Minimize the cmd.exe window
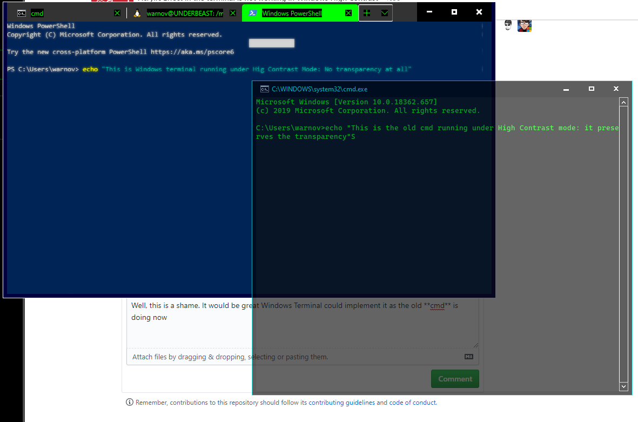The width and height of the screenshot is (638, 422). coord(566,89)
